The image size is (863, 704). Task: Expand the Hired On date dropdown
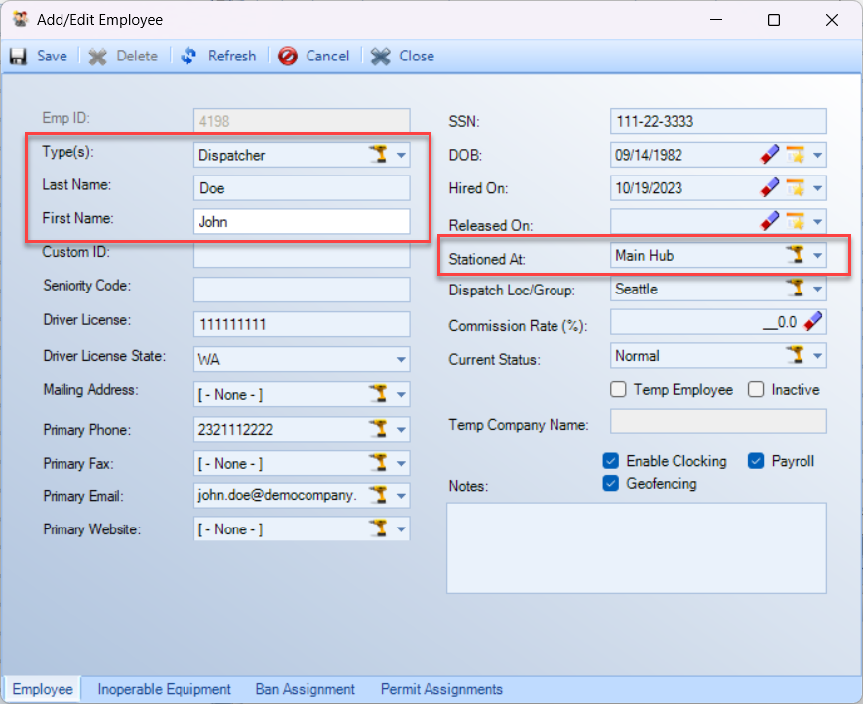point(818,188)
